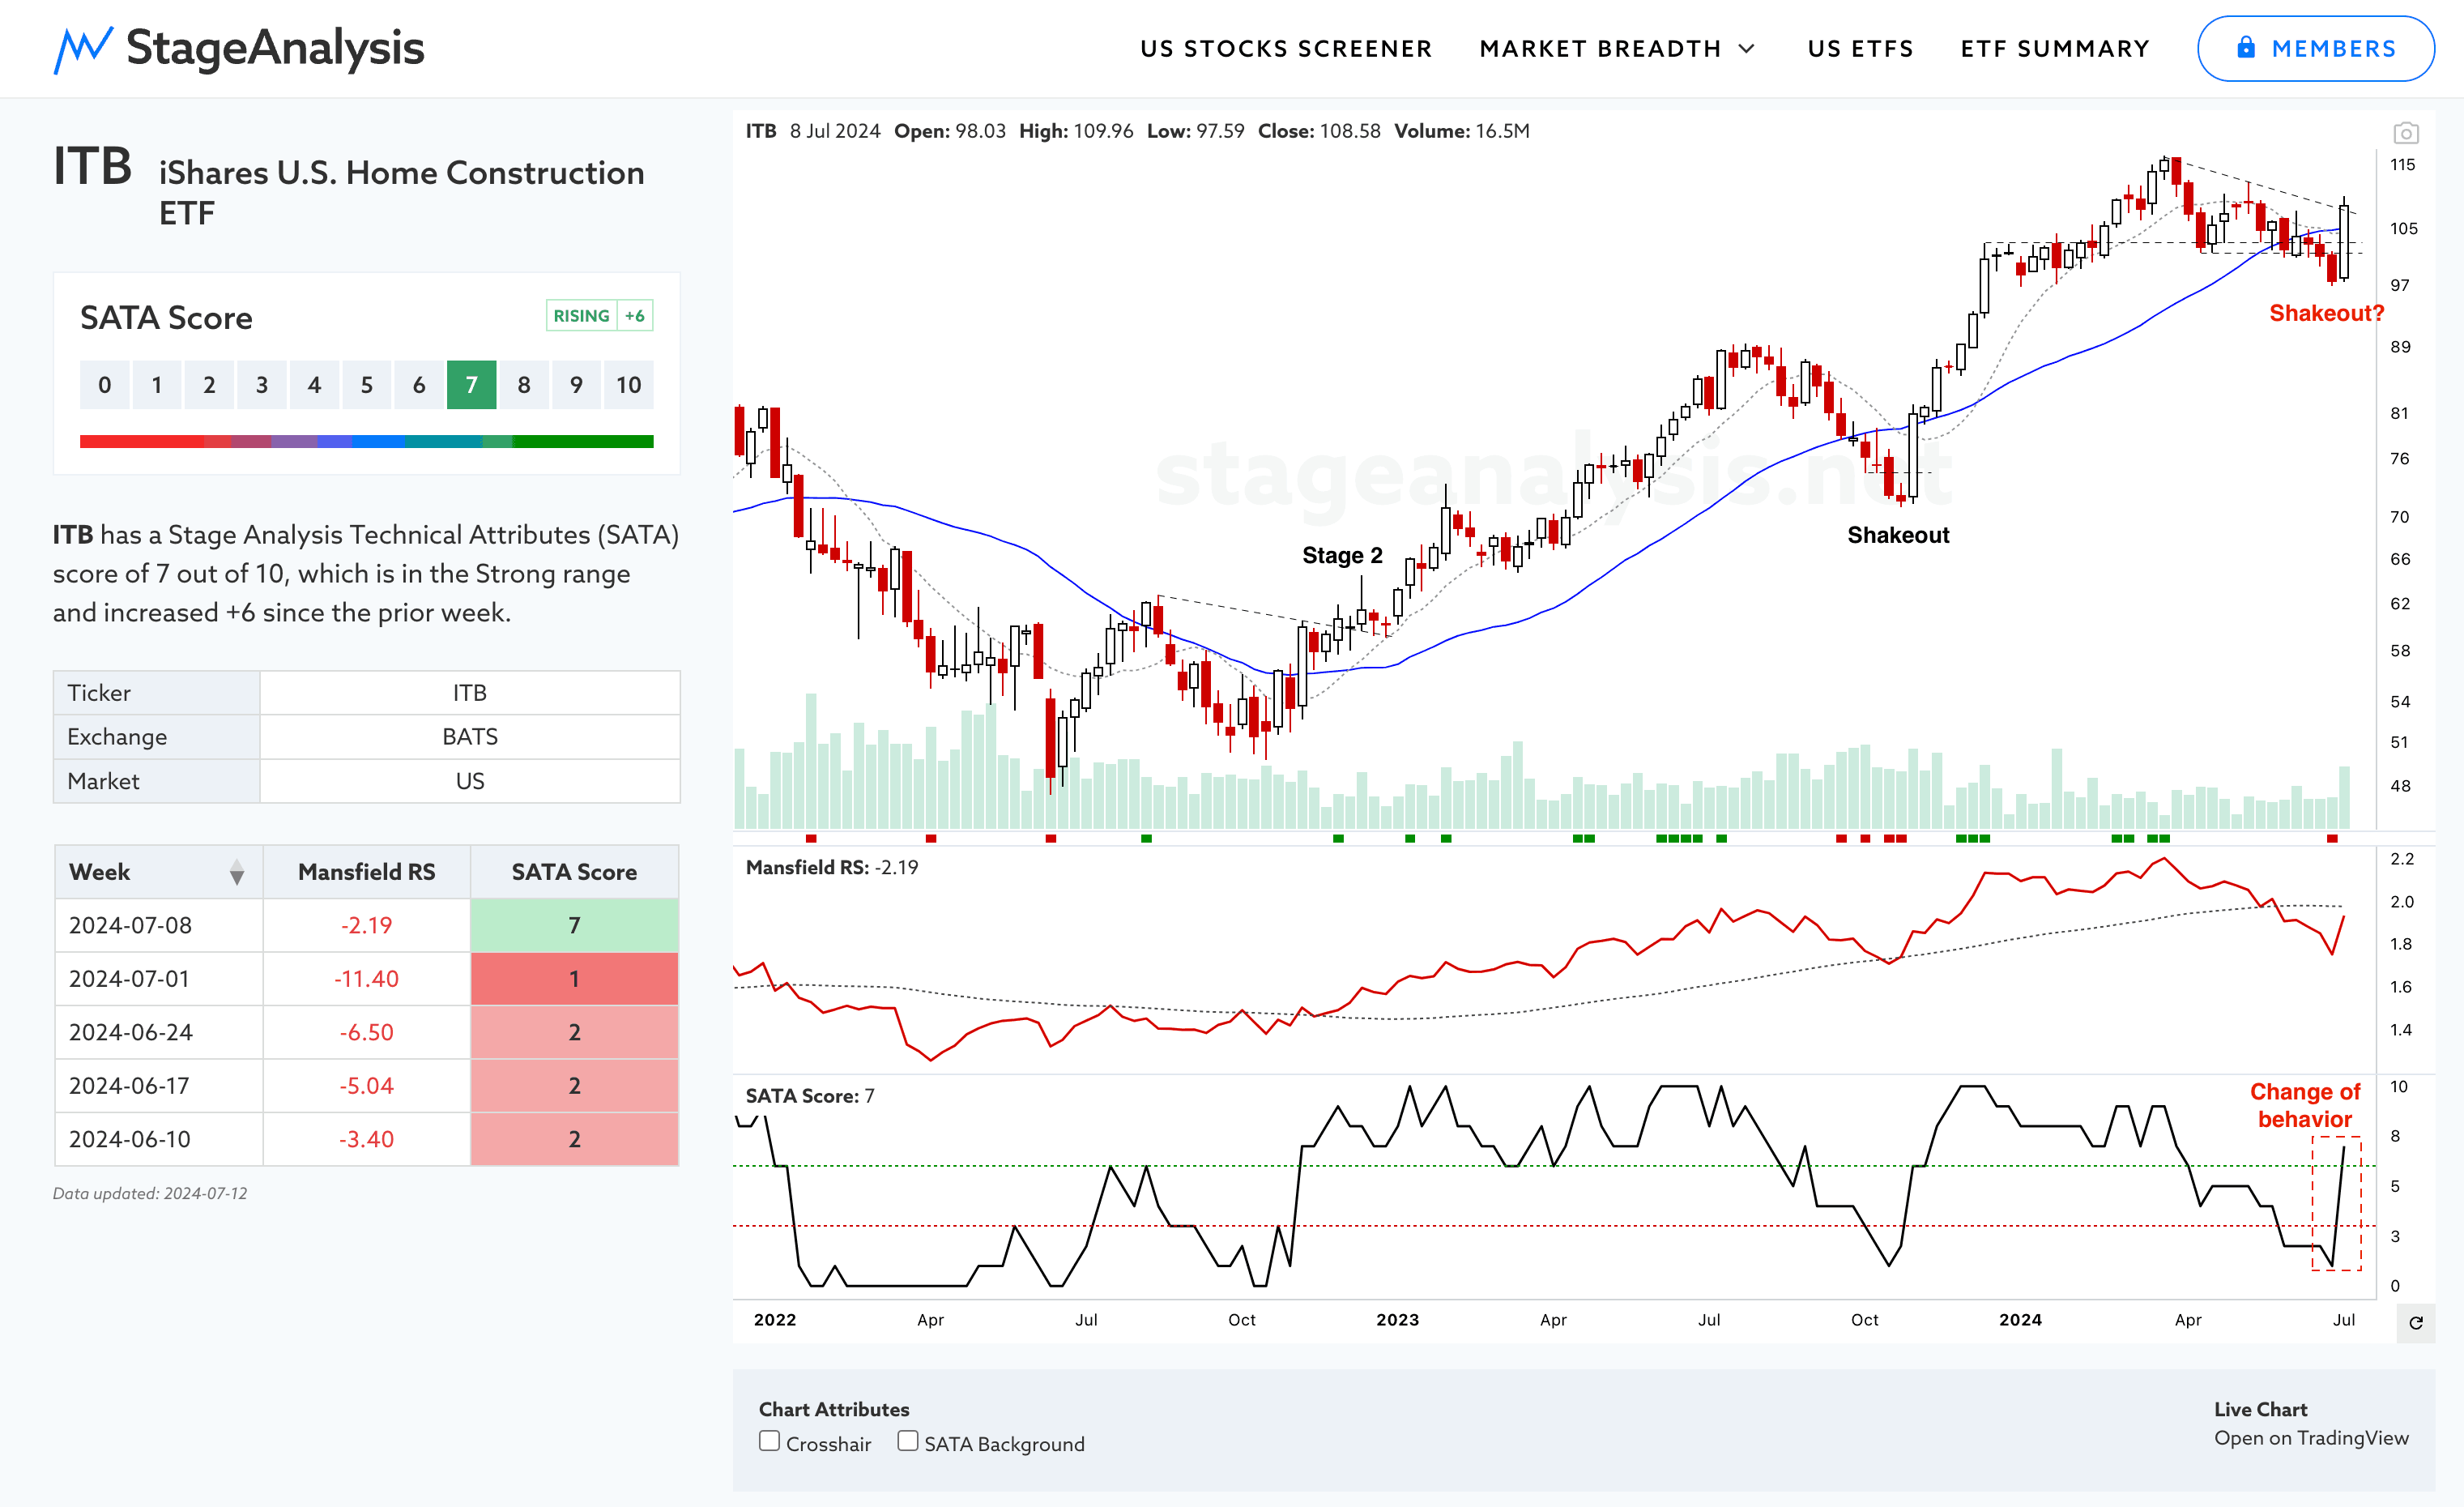Click the Data updated 2024-07-12 note
This screenshot has height=1507, width=2464.
[x=150, y=1193]
